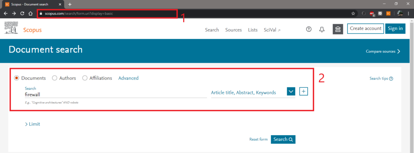This screenshot has height=153, width=414.
Task: Click the padlock site info icon
Action: click(x=41, y=14)
